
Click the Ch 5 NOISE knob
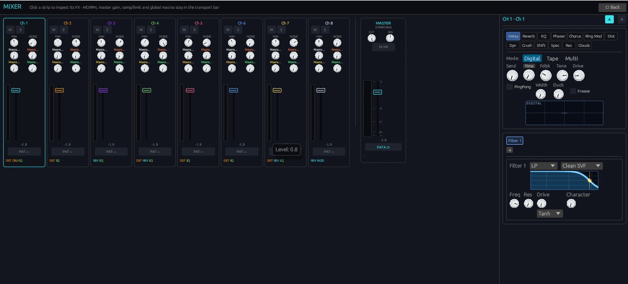point(207,43)
